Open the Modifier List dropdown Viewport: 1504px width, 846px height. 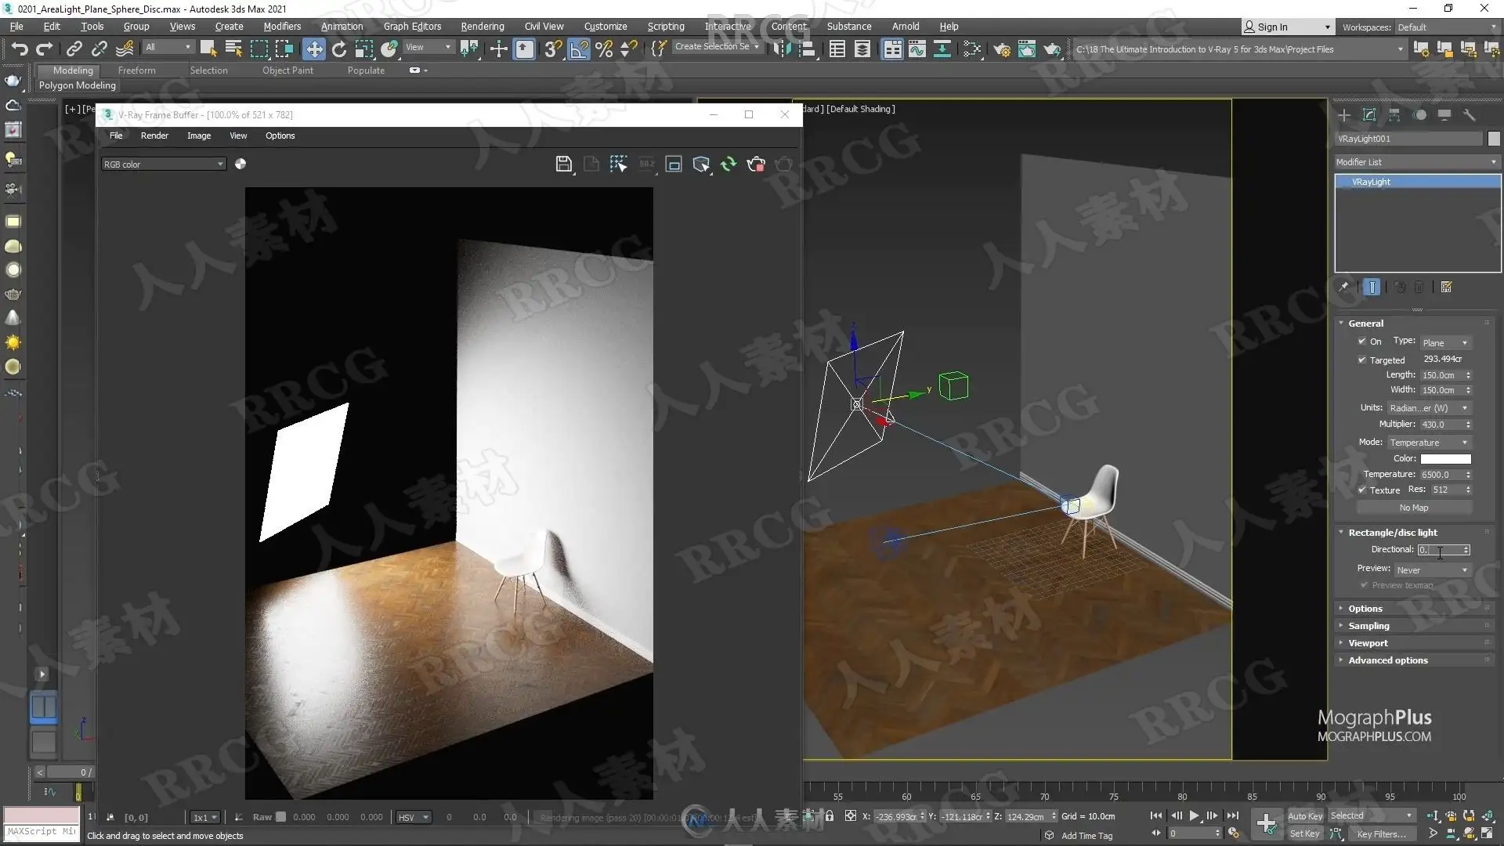click(1417, 162)
